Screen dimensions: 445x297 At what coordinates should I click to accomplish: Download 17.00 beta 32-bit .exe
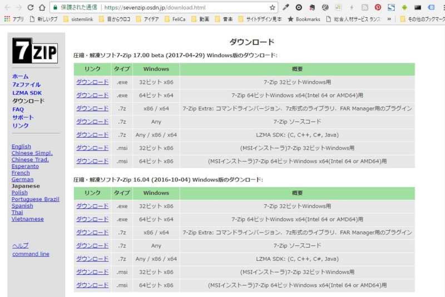92,82
